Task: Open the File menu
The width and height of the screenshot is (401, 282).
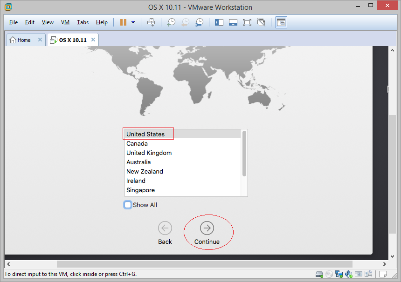Action: pyautogui.click(x=14, y=22)
